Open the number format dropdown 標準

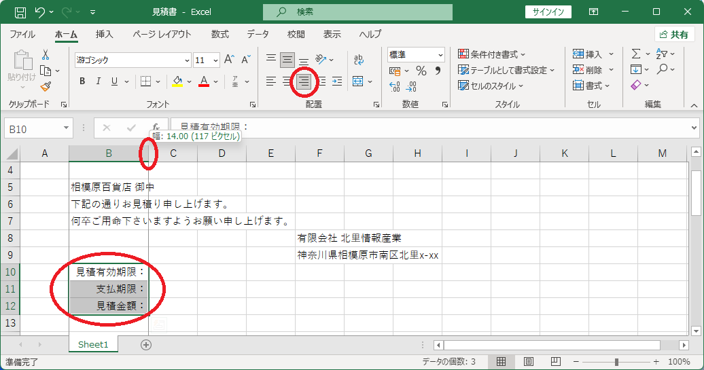(x=440, y=55)
